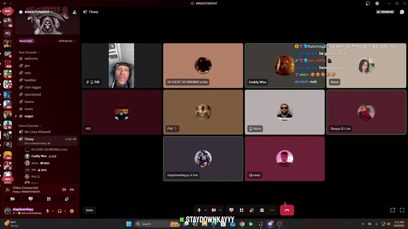This screenshot has width=408, height=229.
Task: Open Activities in the Video Connected panel
Action: (49, 199)
